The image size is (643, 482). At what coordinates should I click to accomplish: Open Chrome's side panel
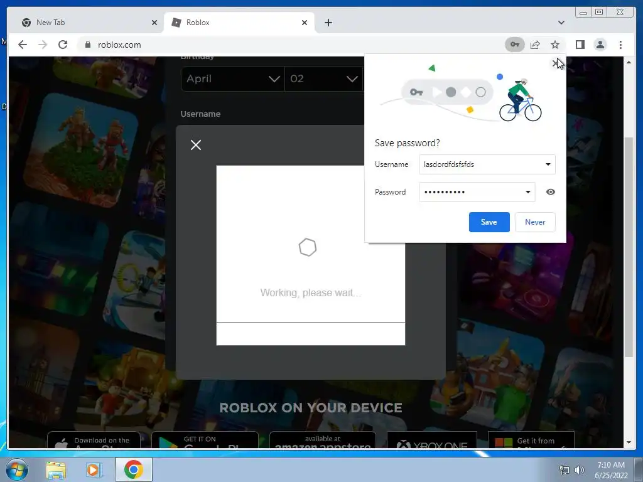(580, 45)
